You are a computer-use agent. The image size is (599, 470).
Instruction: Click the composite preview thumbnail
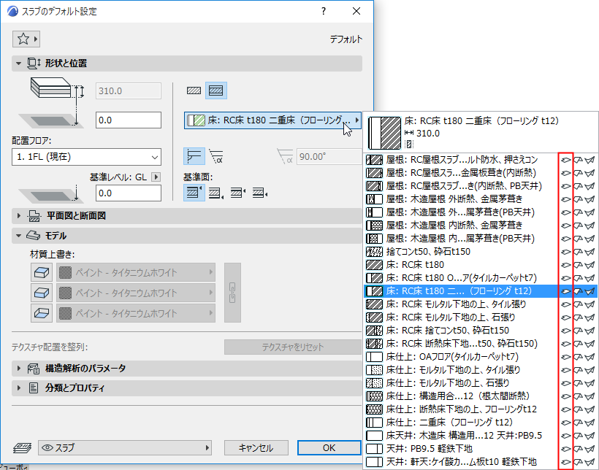pyautogui.click(x=384, y=133)
